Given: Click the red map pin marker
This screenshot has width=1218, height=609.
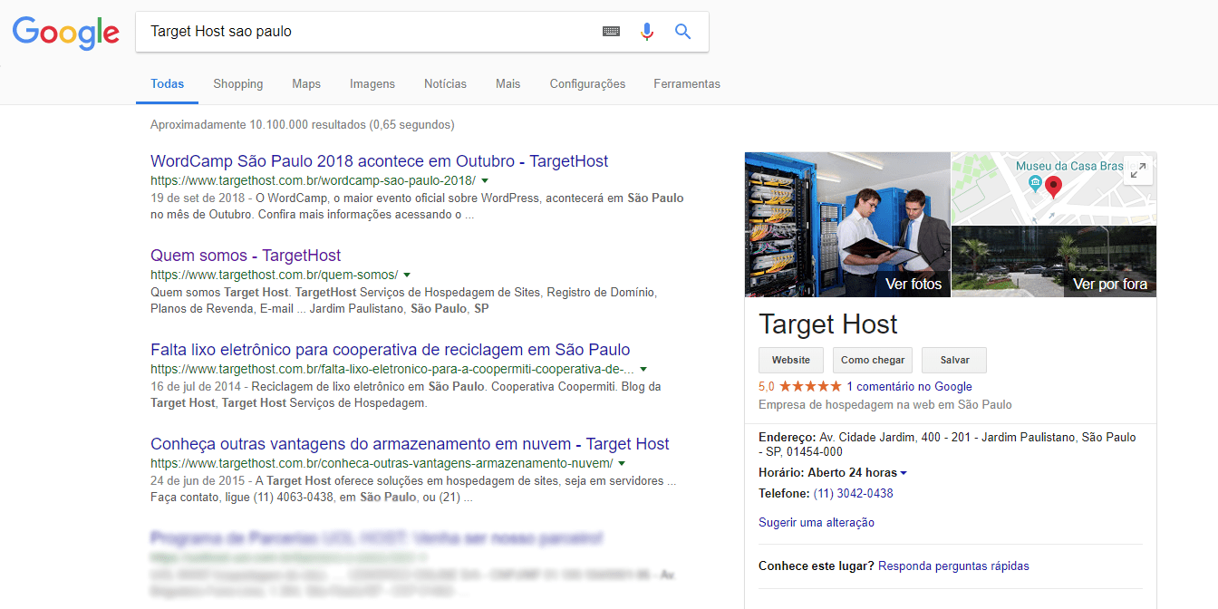Looking at the screenshot, I should (x=1053, y=187).
